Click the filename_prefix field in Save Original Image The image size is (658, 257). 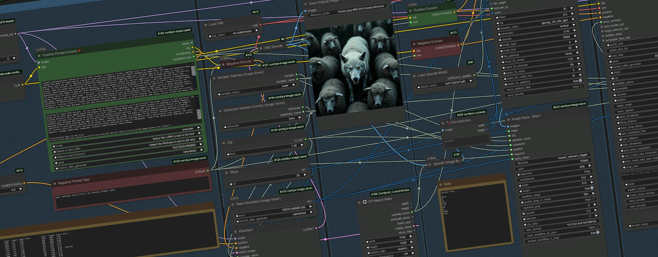click(x=347, y=11)
